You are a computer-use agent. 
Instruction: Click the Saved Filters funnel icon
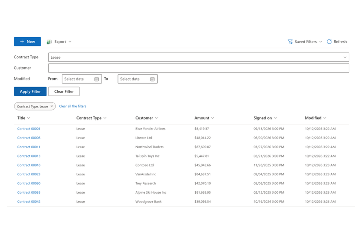click(x=290, y=42)
